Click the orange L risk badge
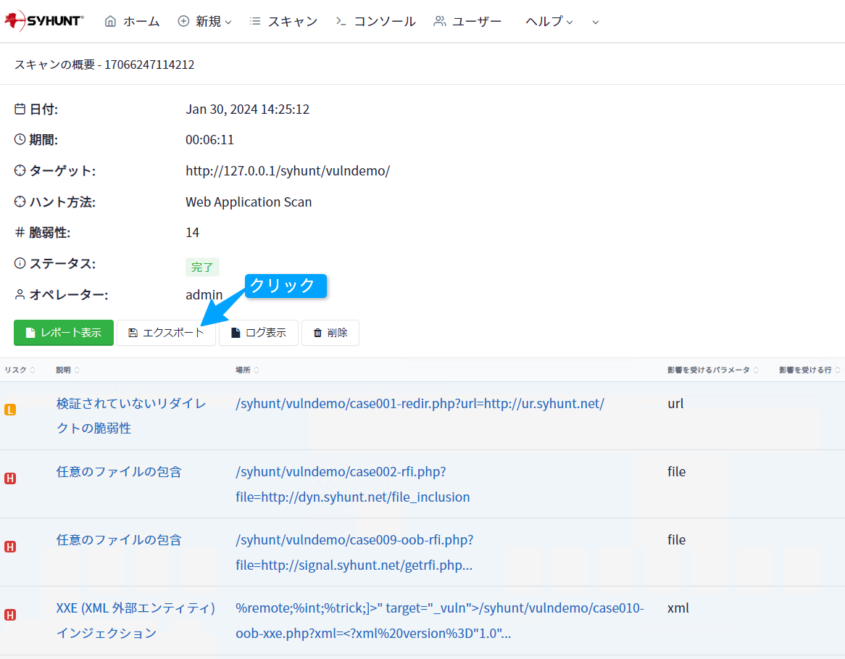Viewport: 845px width, 659px height. pos(10,410)
